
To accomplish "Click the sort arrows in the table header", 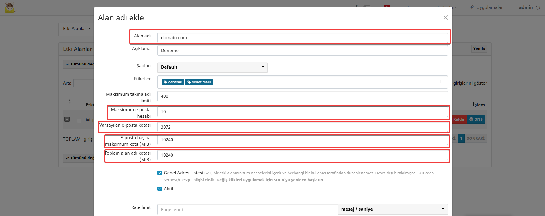I will [x=70, y=101].
